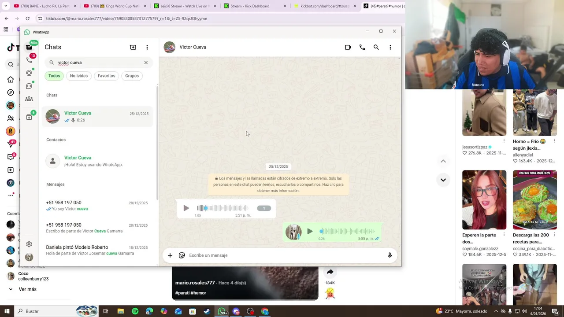Expand 'Ver más' in TikTok sidebar
564x317 pixels.
tap(23, 289)
